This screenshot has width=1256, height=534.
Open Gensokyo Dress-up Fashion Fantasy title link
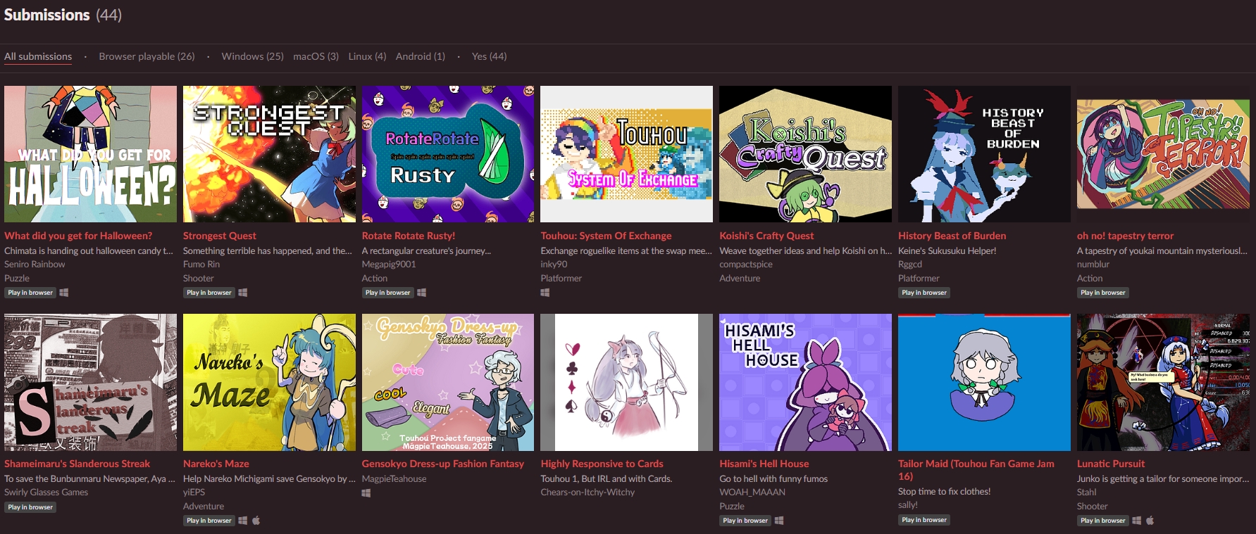443,464
